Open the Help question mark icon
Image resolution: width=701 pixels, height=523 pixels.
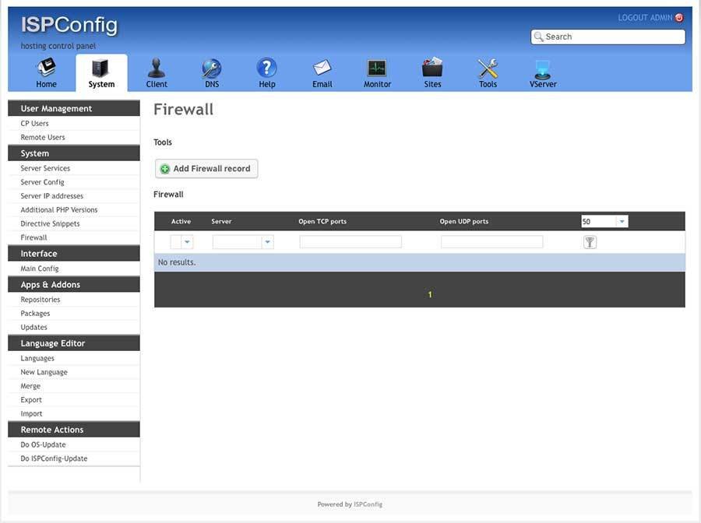(267, 68)
